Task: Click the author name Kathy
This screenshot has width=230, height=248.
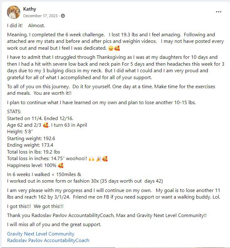Action: point(29,9)
